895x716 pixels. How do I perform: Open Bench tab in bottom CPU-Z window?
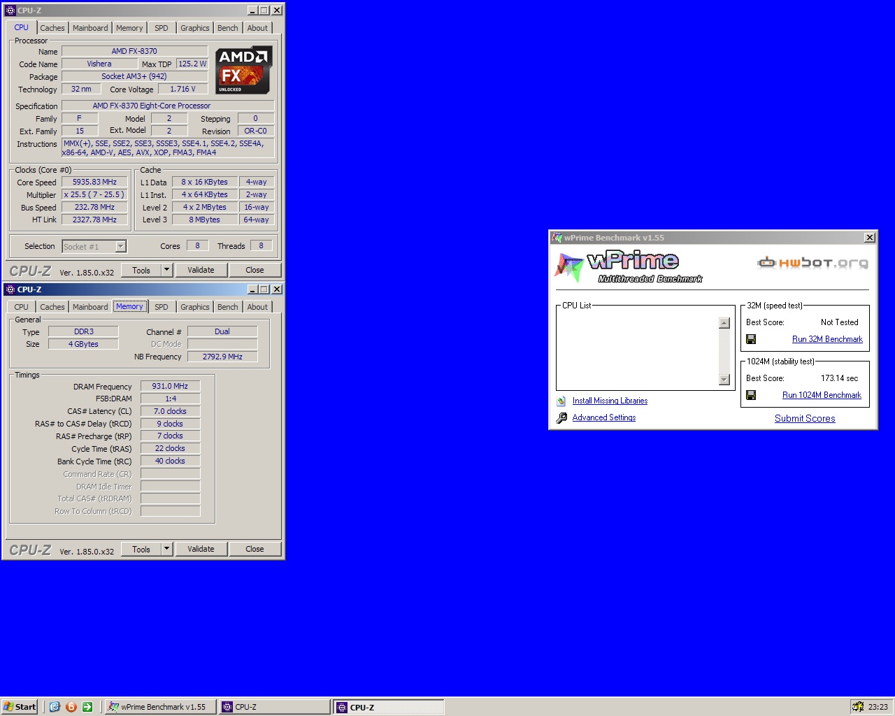227,307
